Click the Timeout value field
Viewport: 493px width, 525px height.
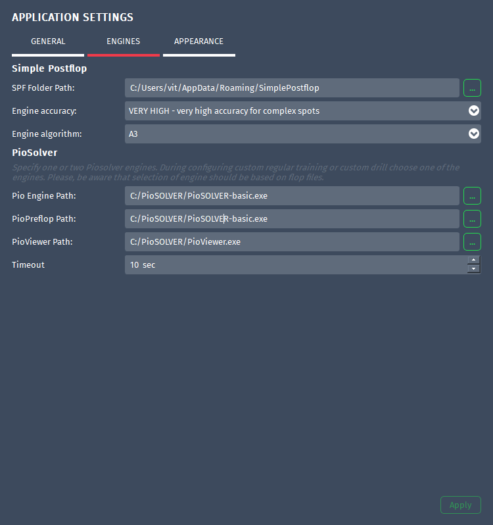tap(296, 265)
